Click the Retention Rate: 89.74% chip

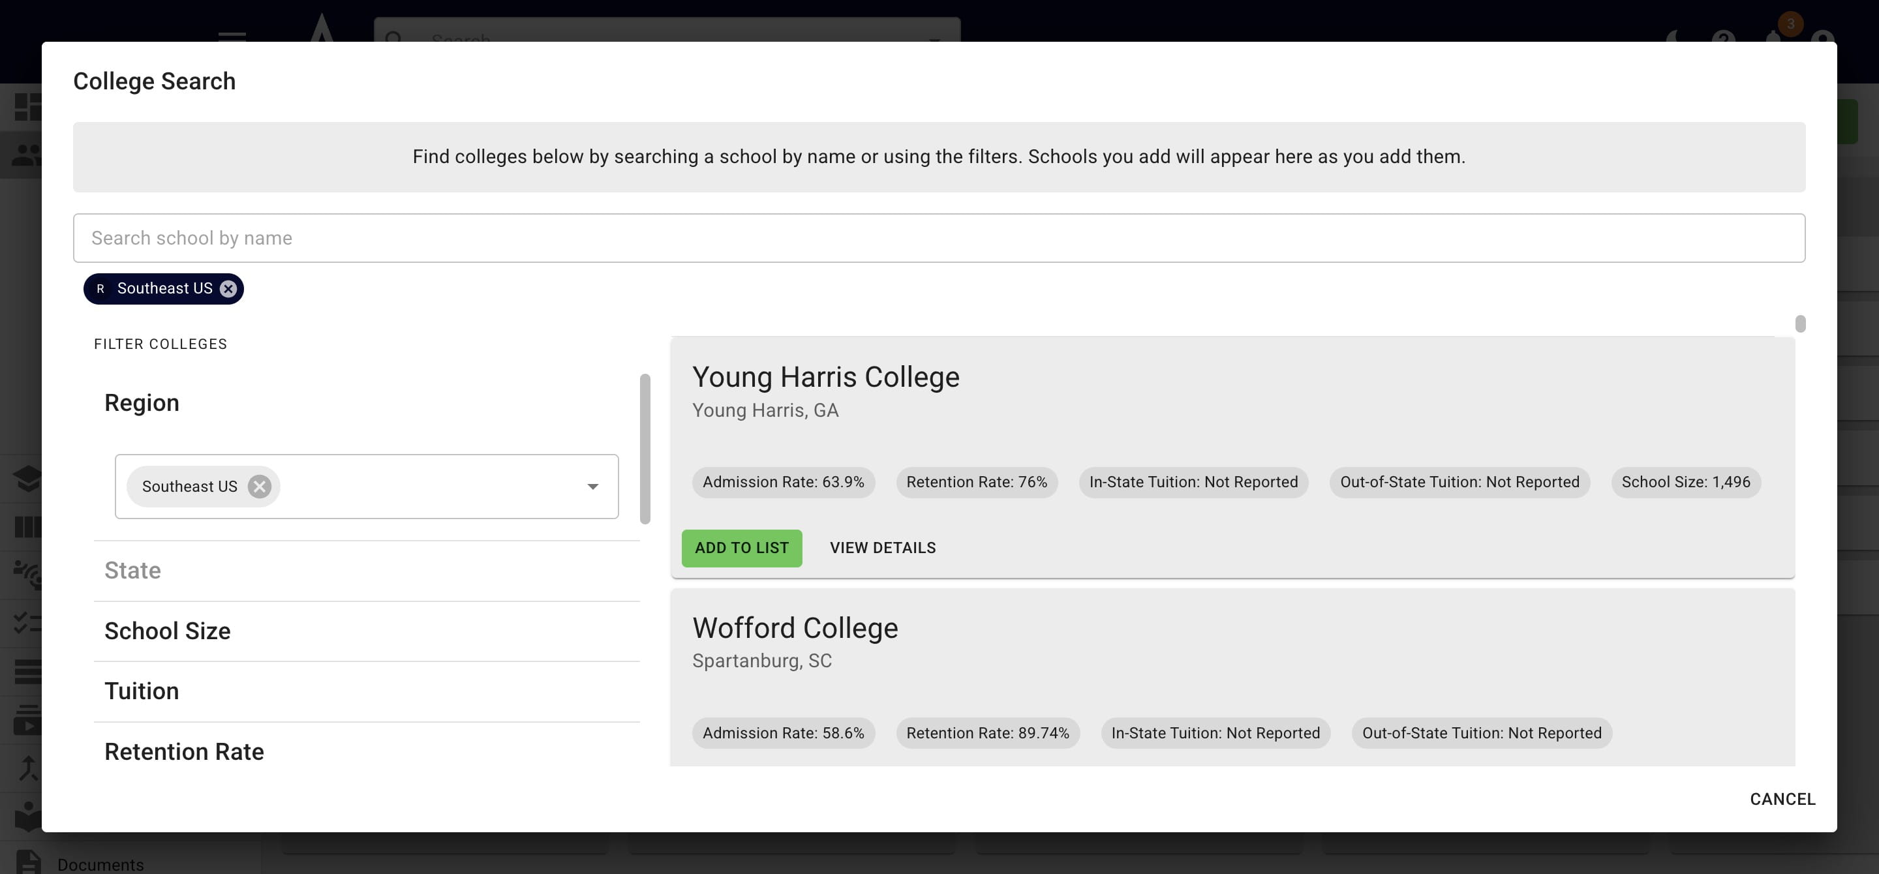pos(988,732)
